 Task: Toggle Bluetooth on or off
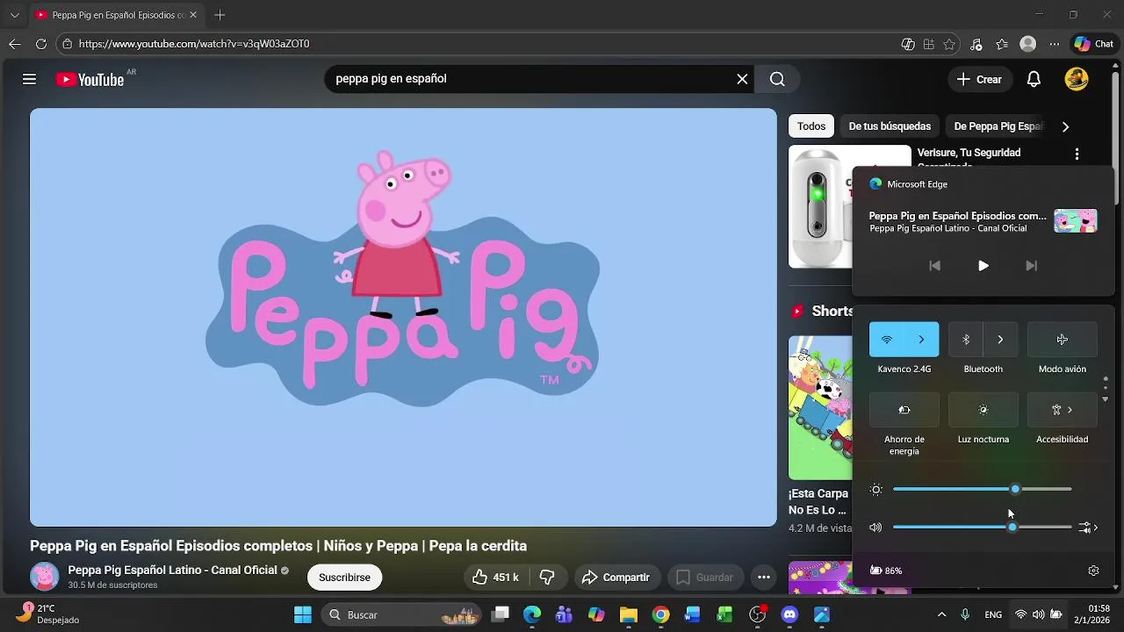click(966, 340)
